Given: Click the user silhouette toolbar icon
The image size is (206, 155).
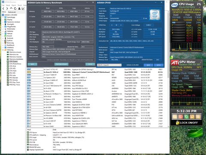Looking at the screenshot, I should pos(19,9).
